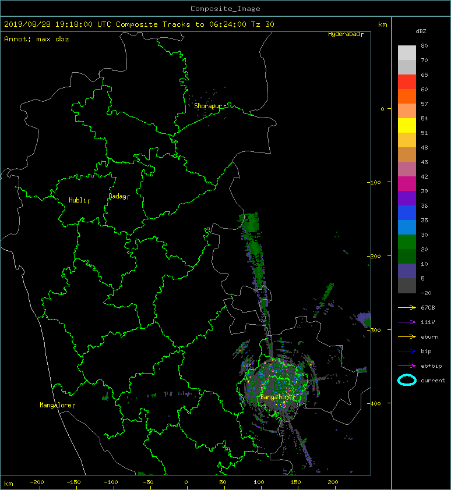Select the dark green swatch between 20 and 10
Viewport: 451px width, 490px height.
coord(407,256)
